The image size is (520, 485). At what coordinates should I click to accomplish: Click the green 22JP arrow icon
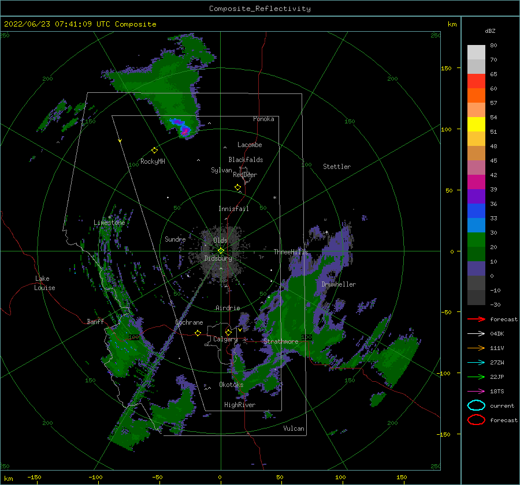pyautogui.click(x=476, y=377)
